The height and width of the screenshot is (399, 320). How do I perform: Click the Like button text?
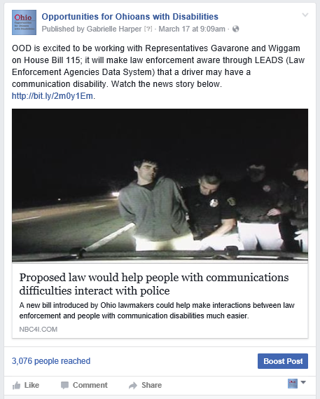pyautogui.click(x=32, y=385)
